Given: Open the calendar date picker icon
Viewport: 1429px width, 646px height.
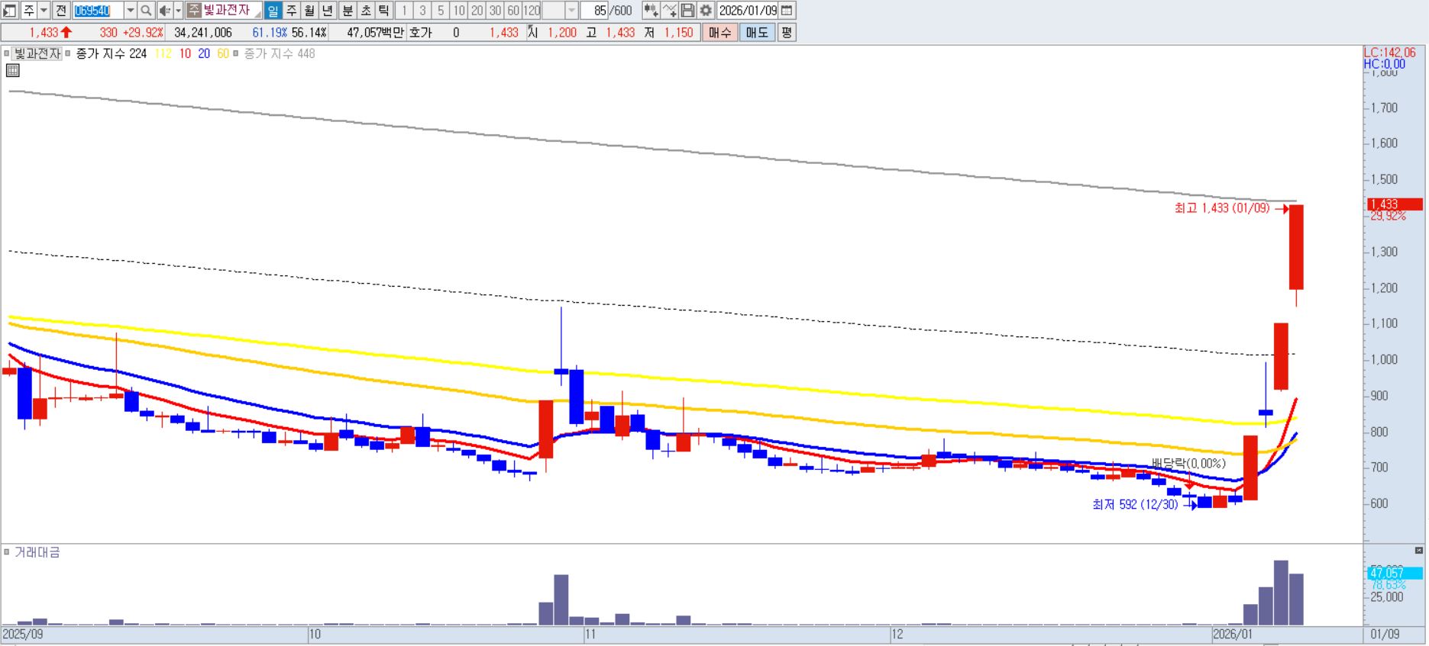Looking at the screenshot, I should pos(787,11).
